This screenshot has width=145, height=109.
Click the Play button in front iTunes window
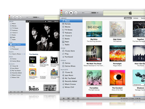(x=71, y=13)
